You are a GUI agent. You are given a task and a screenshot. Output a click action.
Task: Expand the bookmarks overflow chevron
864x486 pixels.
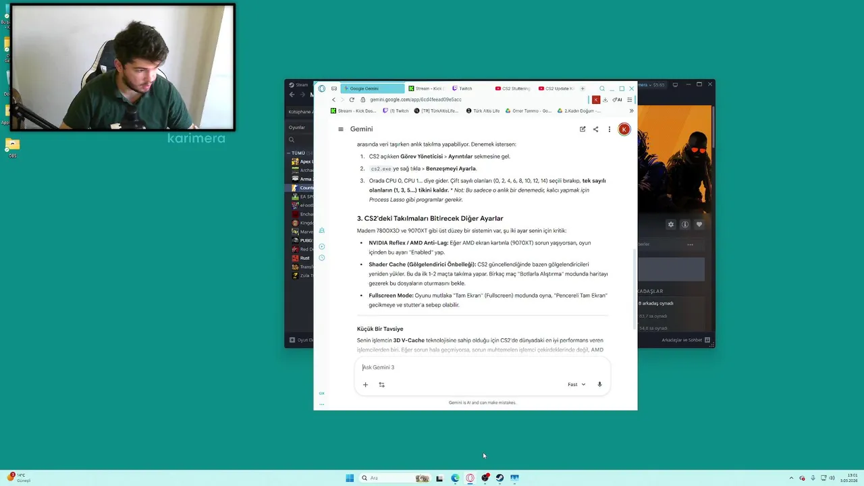(x=631, y=111)
